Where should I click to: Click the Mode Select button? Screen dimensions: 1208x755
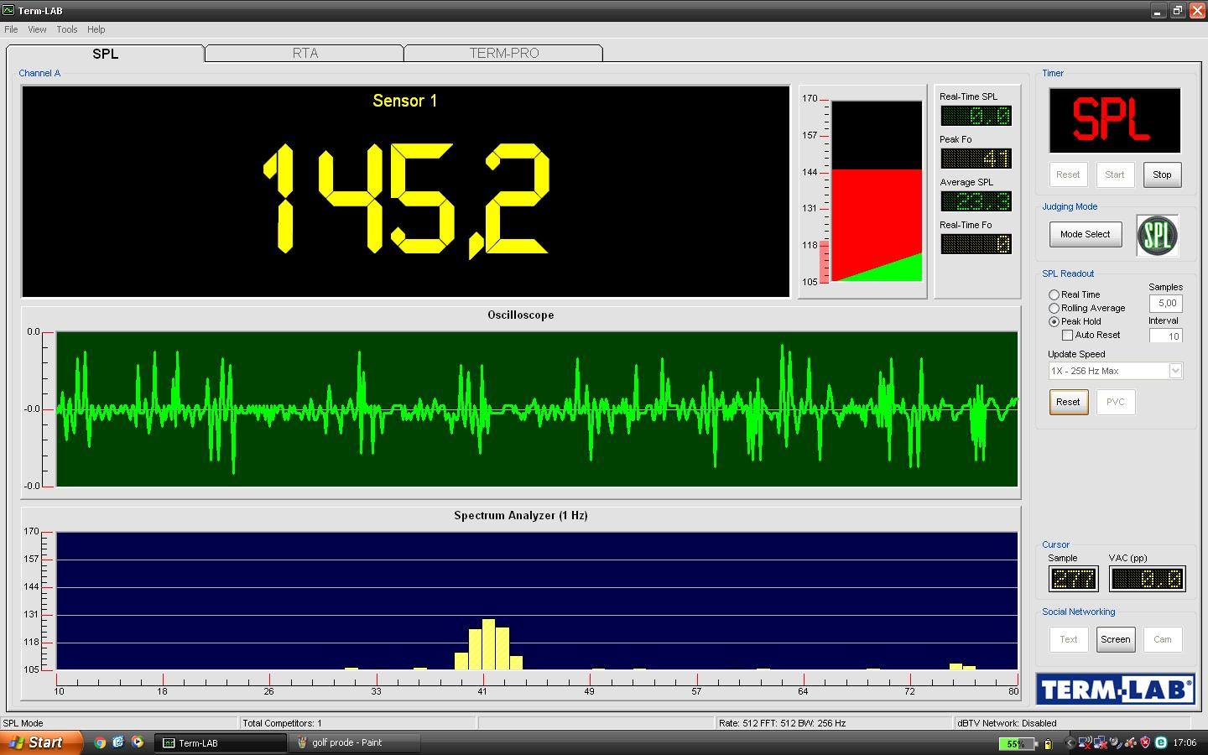click(1086, 234)
